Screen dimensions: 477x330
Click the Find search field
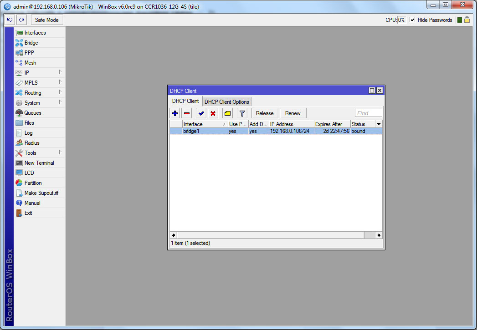pos(368,113)
